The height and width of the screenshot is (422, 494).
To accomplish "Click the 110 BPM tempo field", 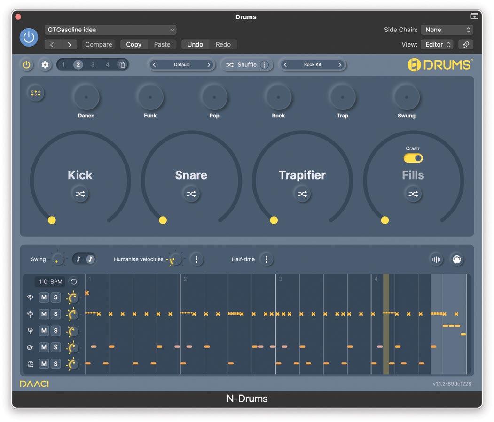I will [50, 281].
